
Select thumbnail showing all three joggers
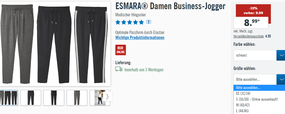(8, 98)
